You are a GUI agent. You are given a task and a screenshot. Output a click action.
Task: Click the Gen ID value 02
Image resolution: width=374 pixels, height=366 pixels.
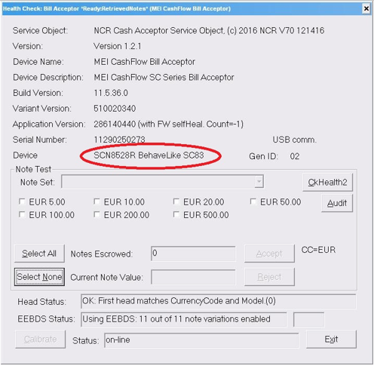[295, 156]
